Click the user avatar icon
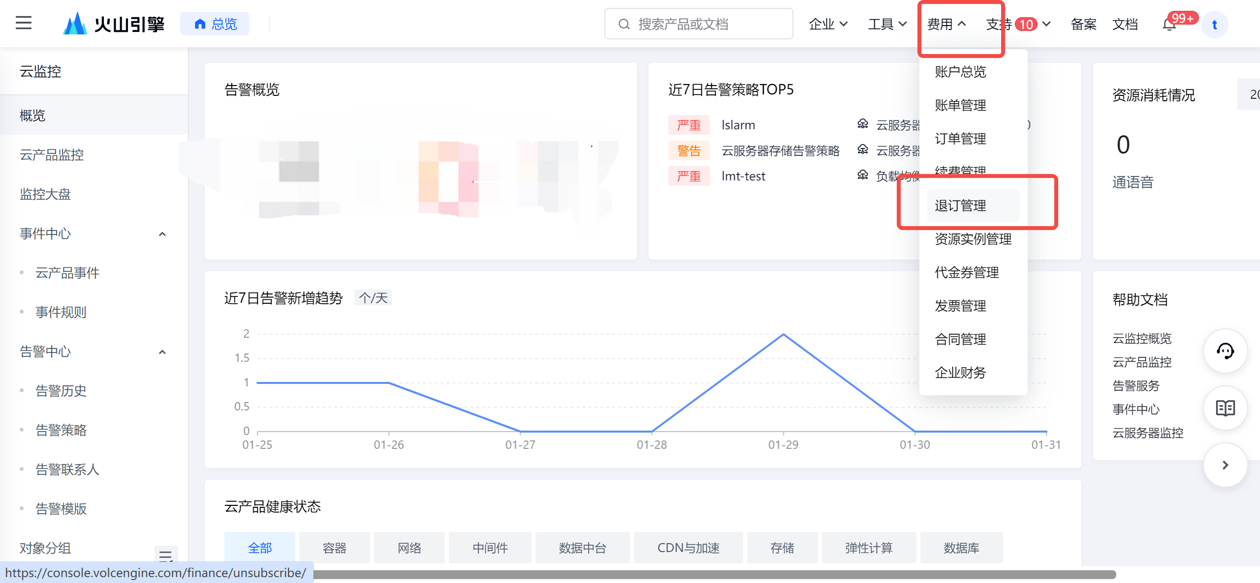Screen dimensions: 1260x583 click(x=1214, y=25)
